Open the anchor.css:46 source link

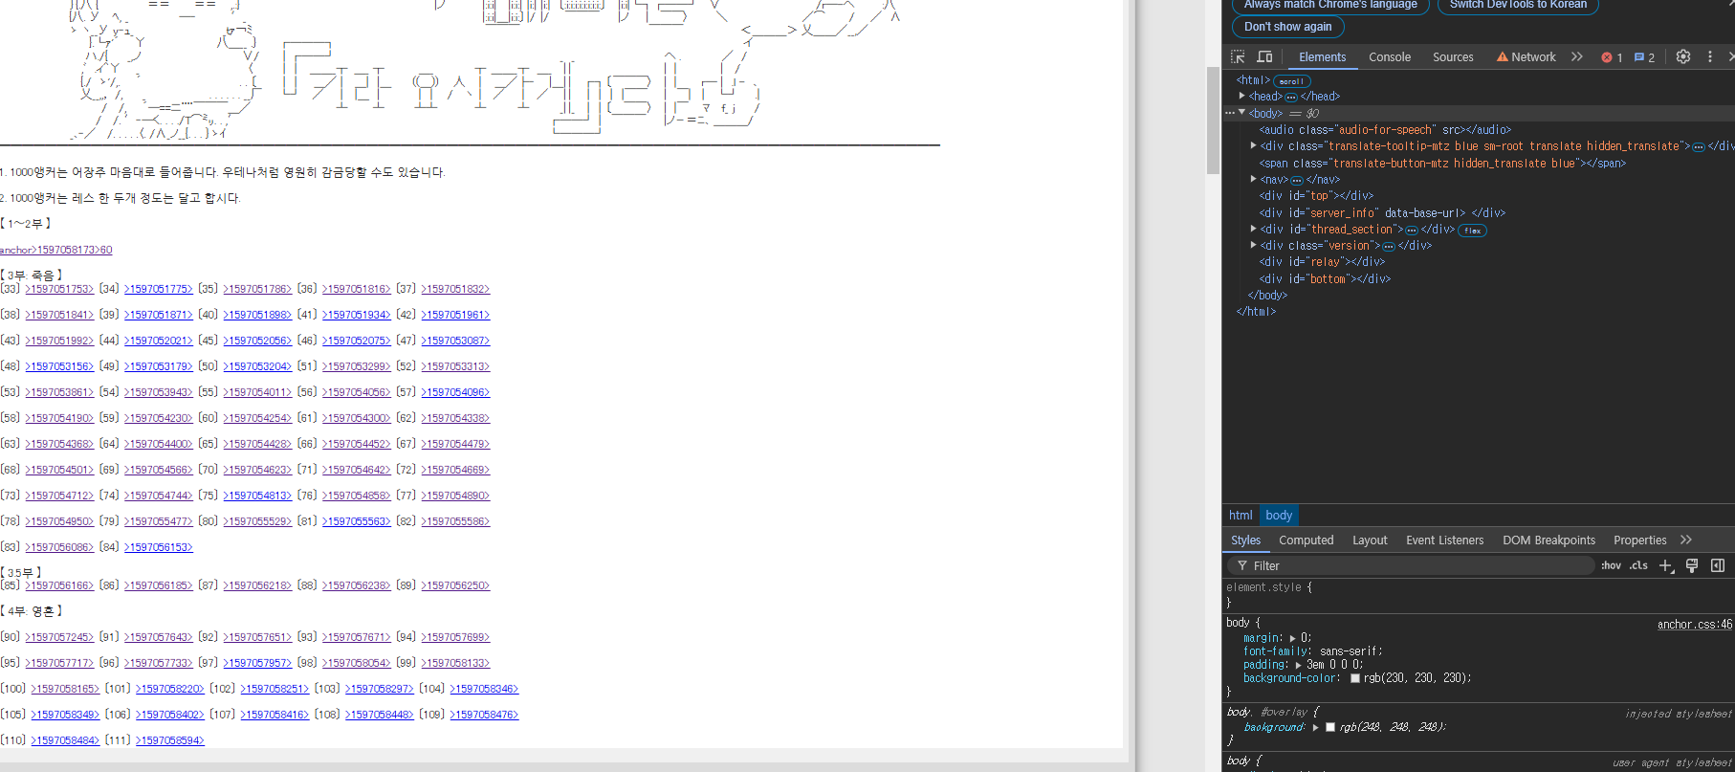point(1694,625)
